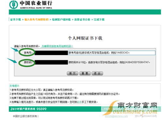Click tip 1 about 区分大小写
The height and width of the screenshot is (120, 163).
pyautogui.click(x=42, y=90)
